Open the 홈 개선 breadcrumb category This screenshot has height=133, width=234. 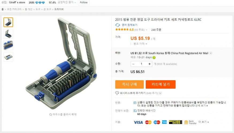click(x=28, y=9)
